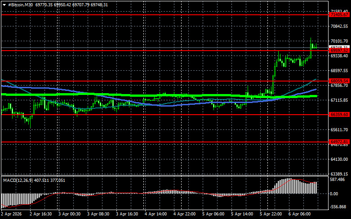This screenshot has height=219, width=351.
Task: Click the 4 Apr 22:00 time label
Action: (184, 214)
